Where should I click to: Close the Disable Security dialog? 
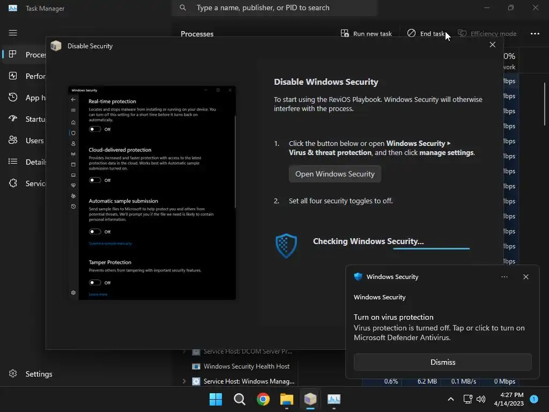click(492, 45)
